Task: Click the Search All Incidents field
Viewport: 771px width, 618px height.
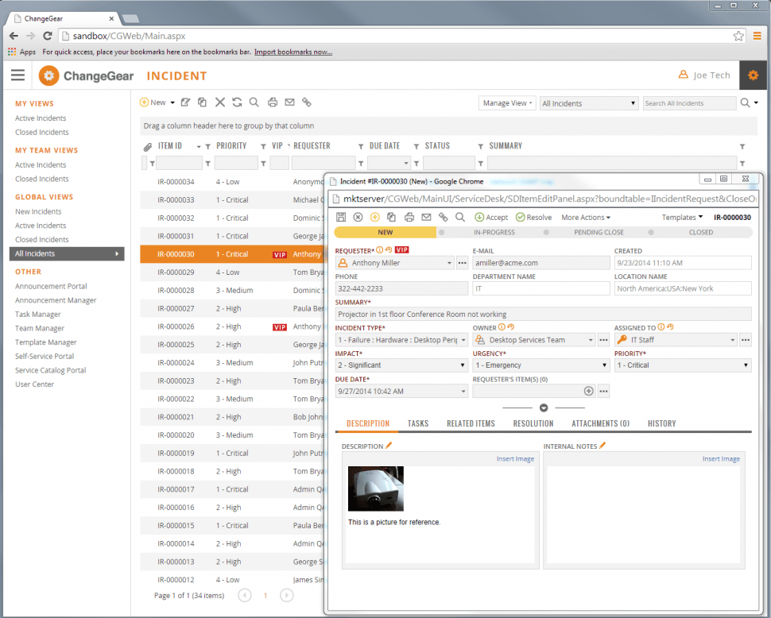Action: pyautogui.click(x=689, y=103)
